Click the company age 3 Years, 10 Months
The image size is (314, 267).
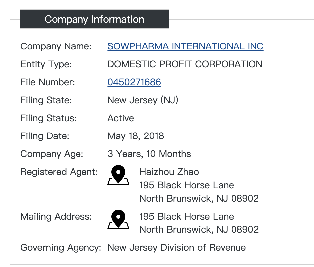point(149,154)
